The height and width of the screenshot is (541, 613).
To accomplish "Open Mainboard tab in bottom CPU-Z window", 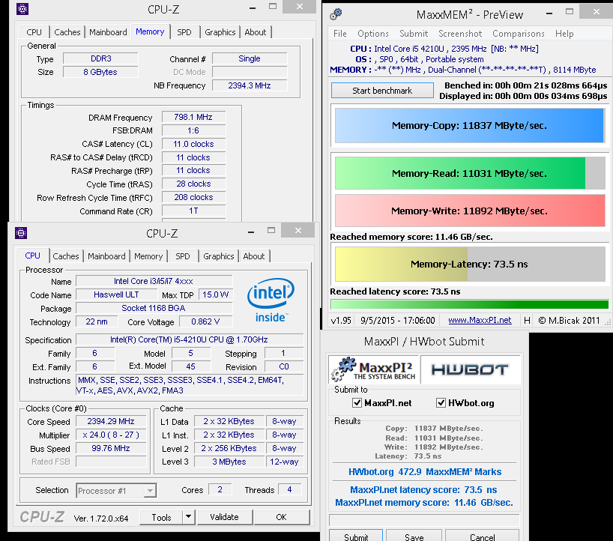I will point(106,256).
